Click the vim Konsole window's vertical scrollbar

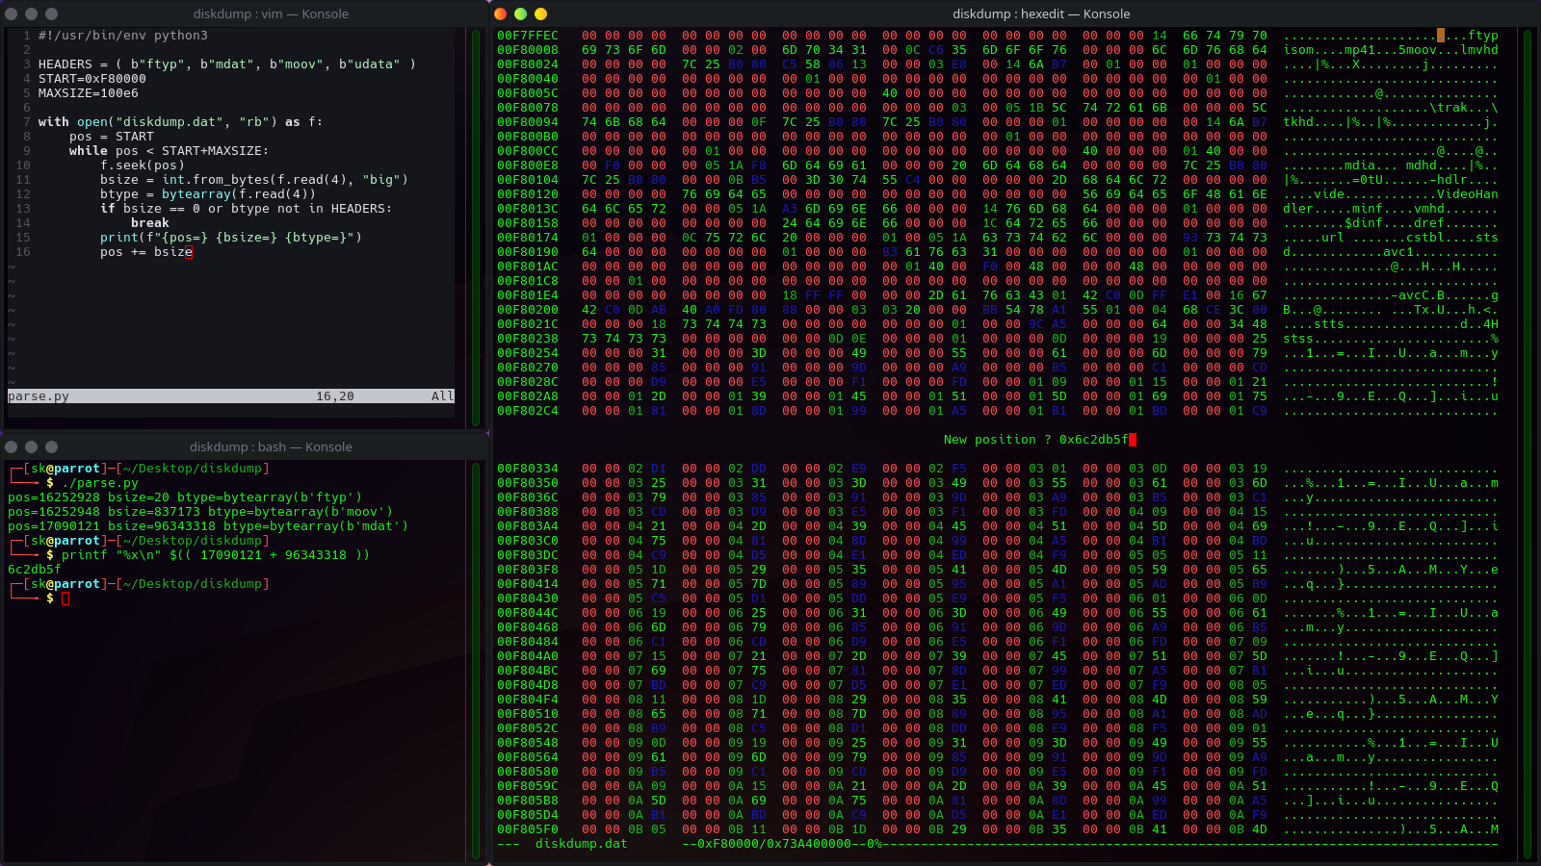[x=476, y=227]
